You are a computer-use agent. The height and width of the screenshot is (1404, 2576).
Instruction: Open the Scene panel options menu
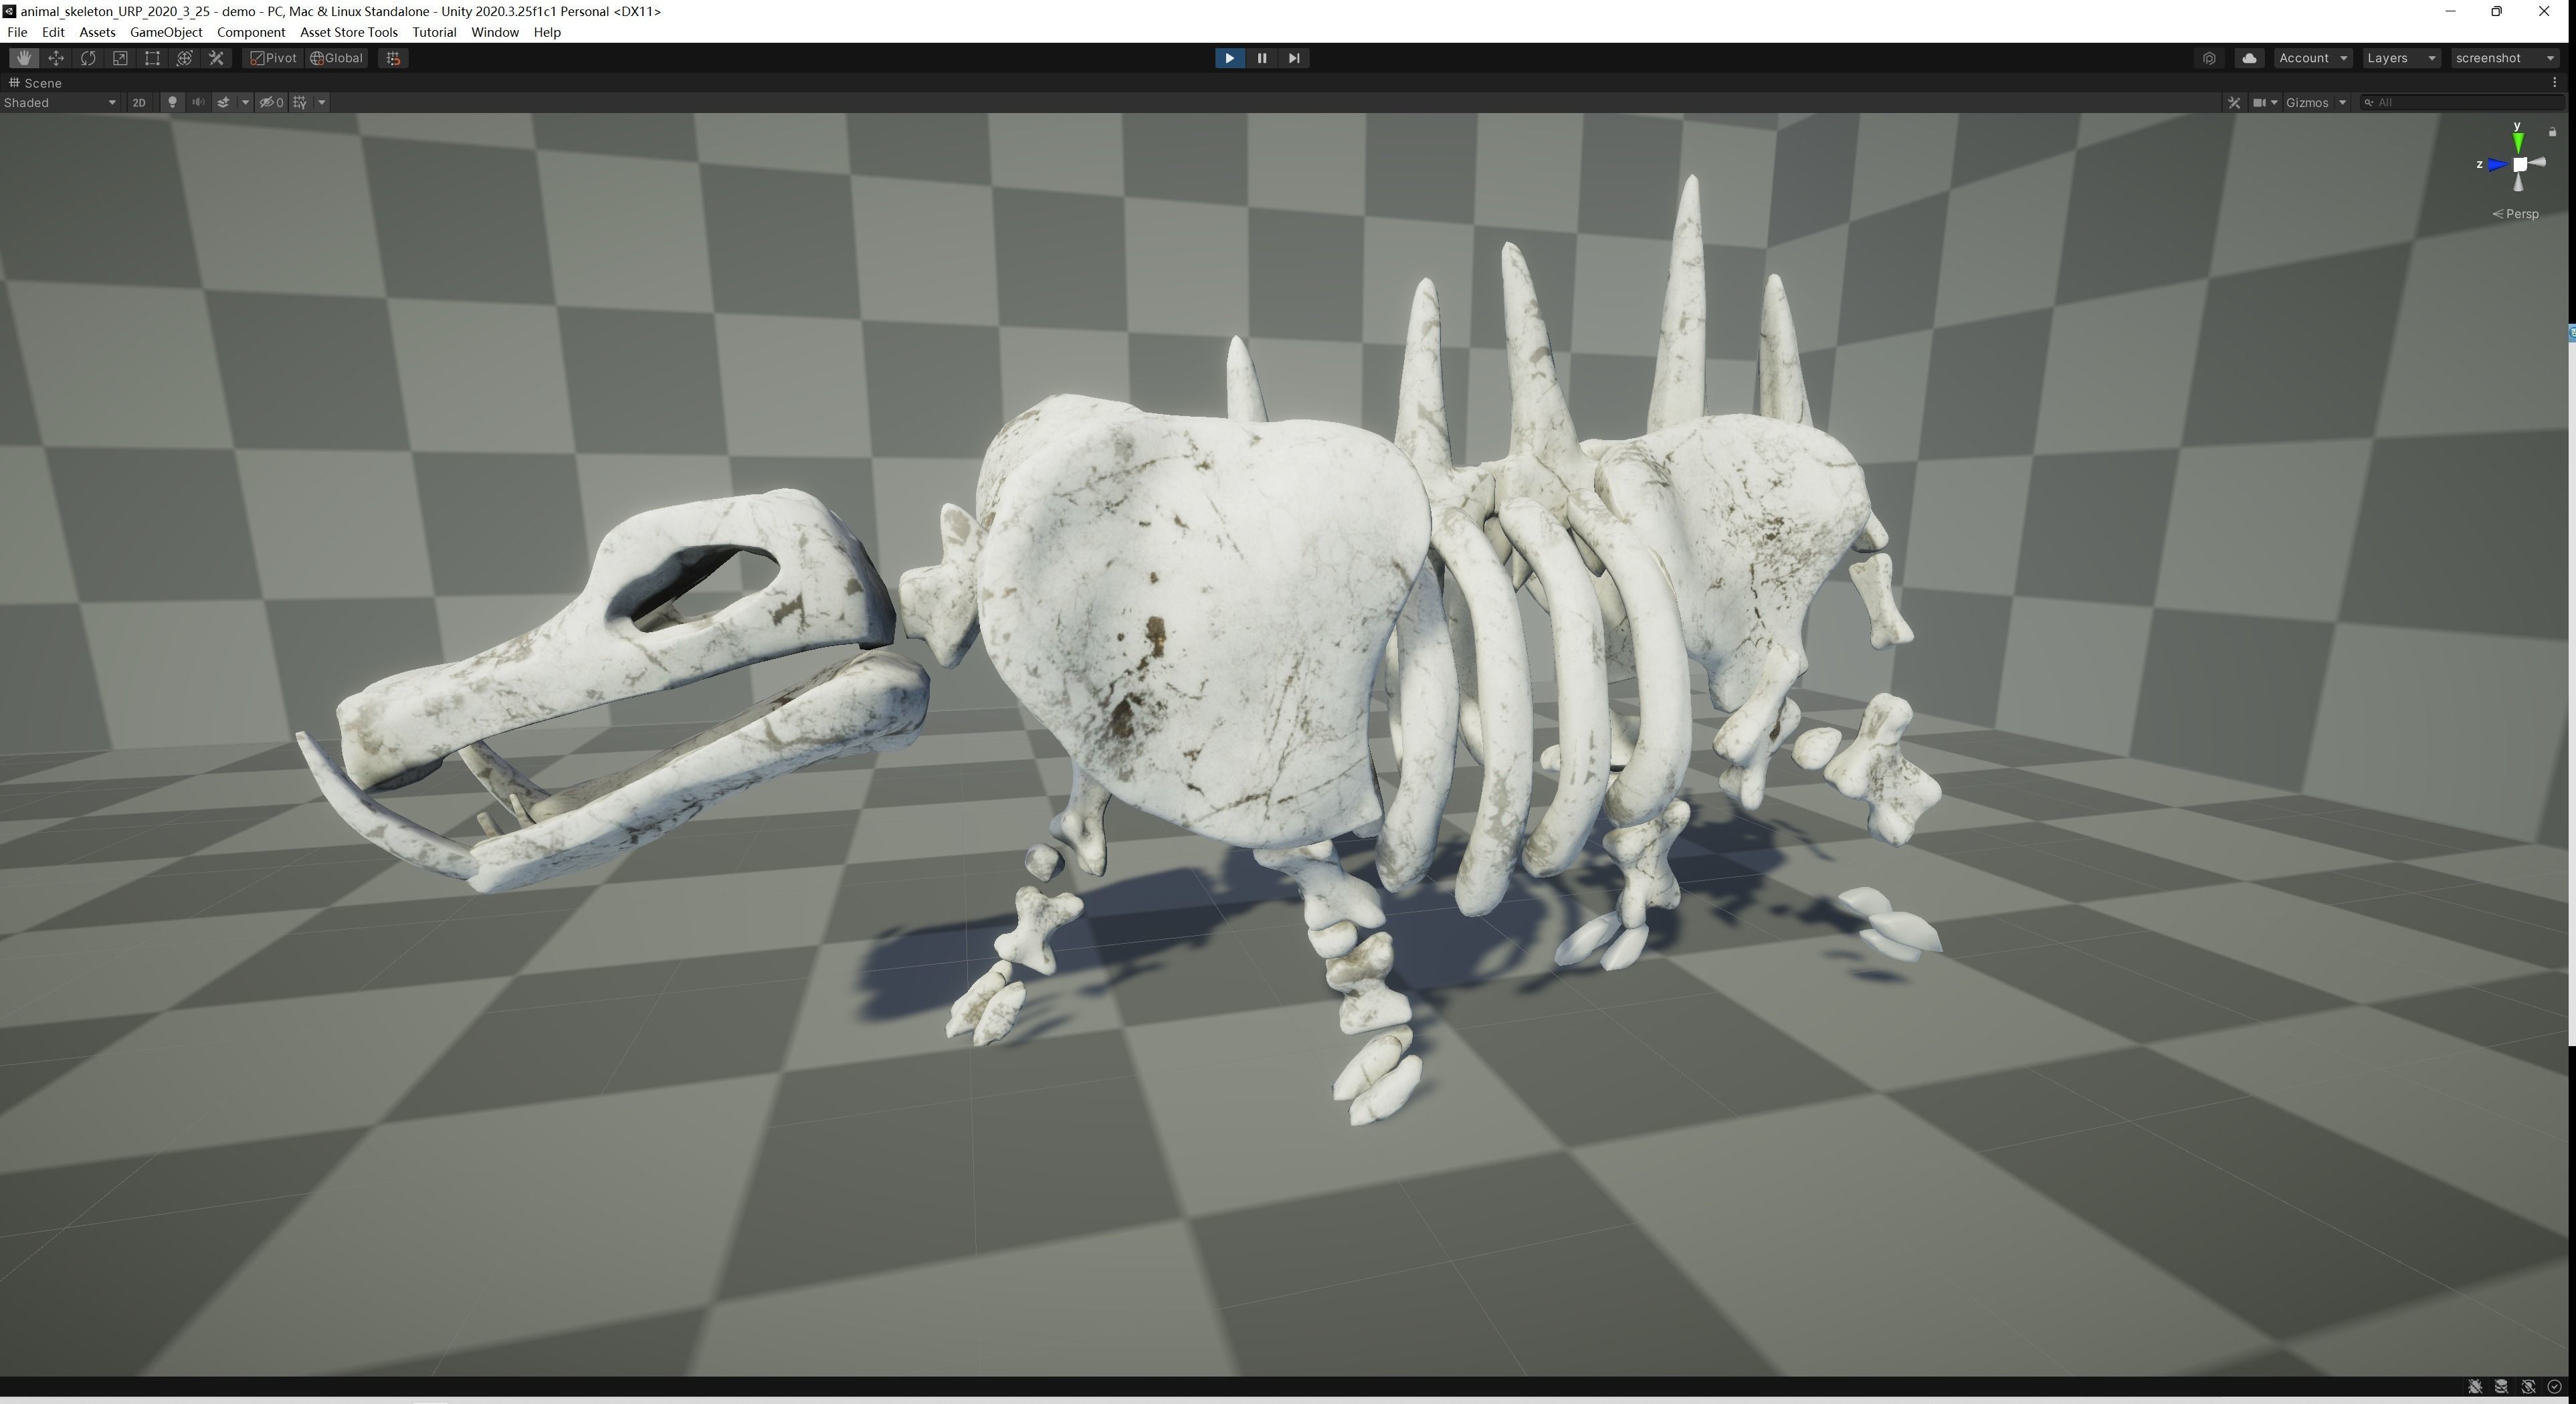[x=2555, y=83]
